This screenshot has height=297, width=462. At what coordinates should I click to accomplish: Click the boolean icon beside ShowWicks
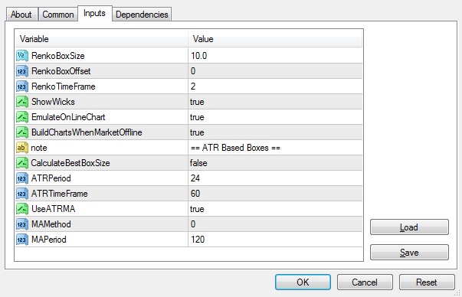click(x=22, y=102)
